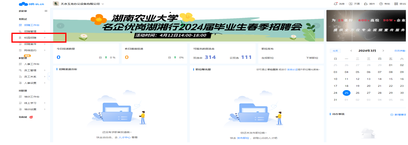Open 培训工作台 in sidebar
This screenshot has width=408, height=145.
coord(32,97)
